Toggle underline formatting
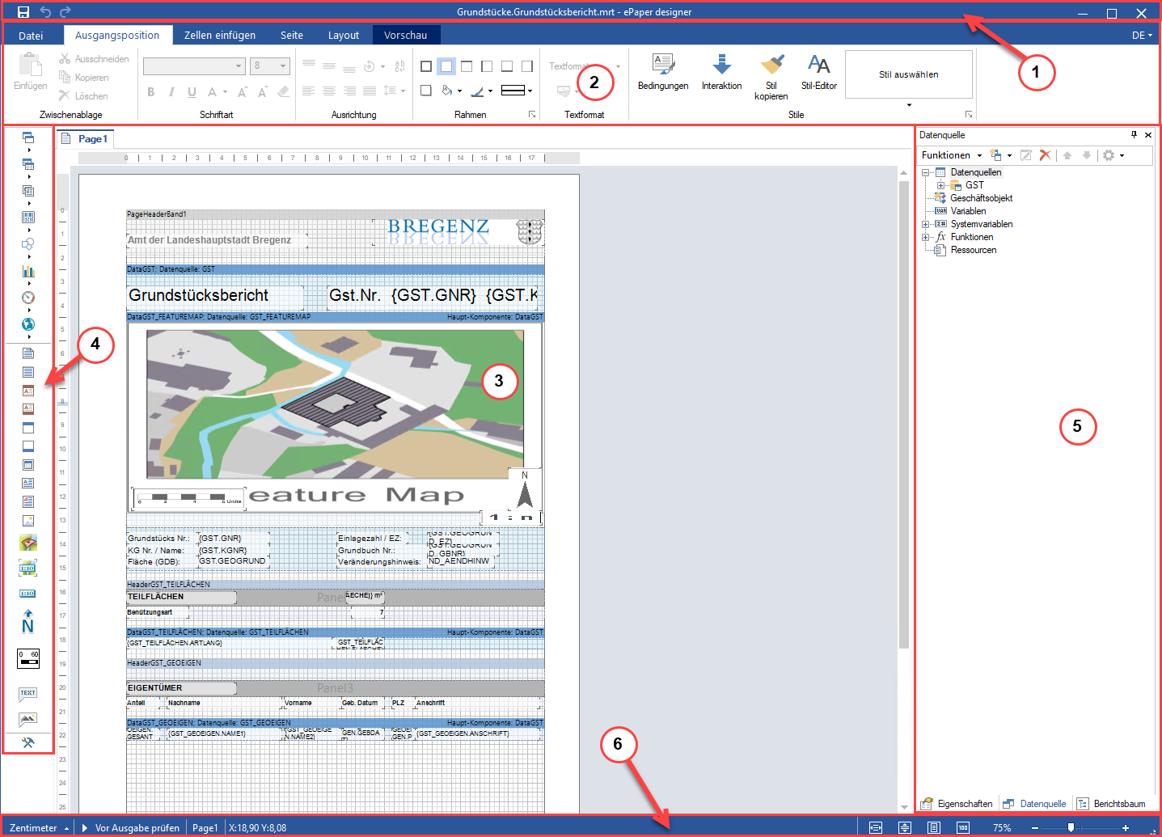This screenshot has width=1162, height=837. tap(191, 92)
